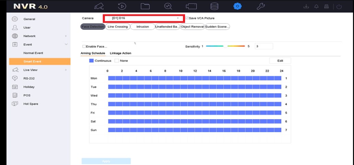Open the Storage disk stack icon
This screenshot has width=354, height=165.
[x=214, y=7]
